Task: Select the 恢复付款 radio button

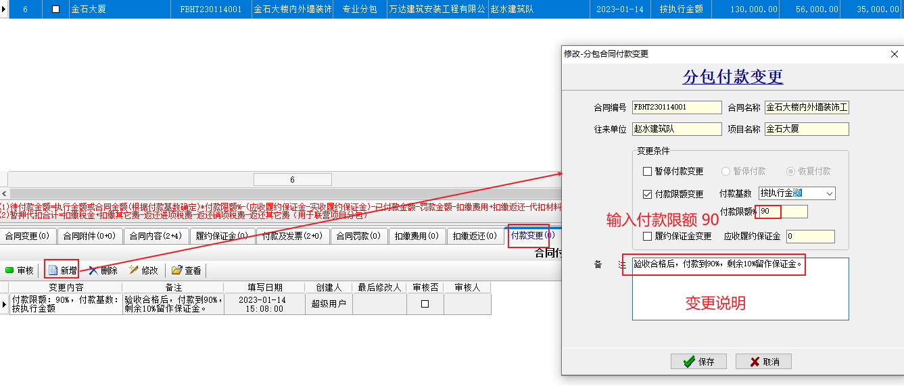Action: [790, 172]
